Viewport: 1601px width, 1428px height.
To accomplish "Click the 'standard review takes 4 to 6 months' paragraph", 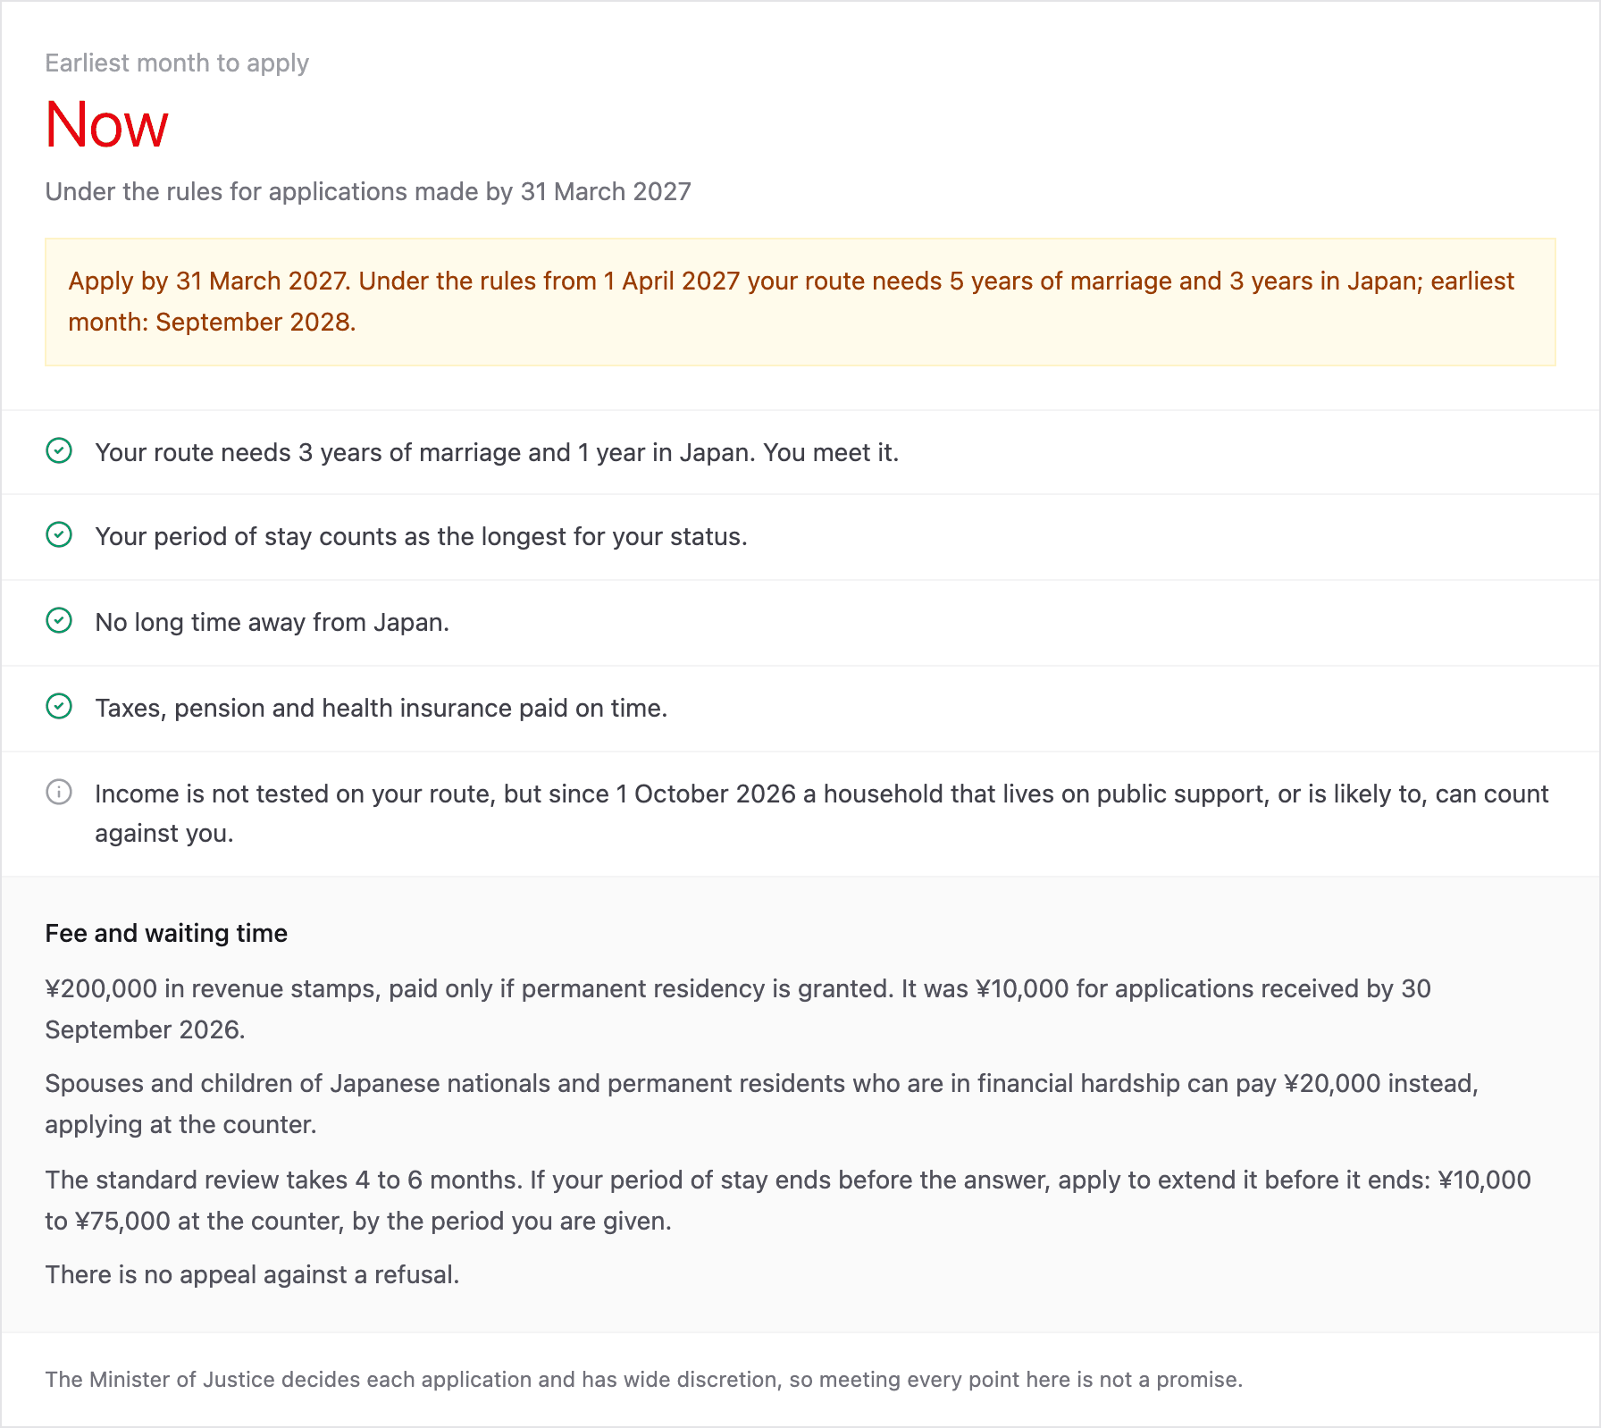I will click(788, 1200).
